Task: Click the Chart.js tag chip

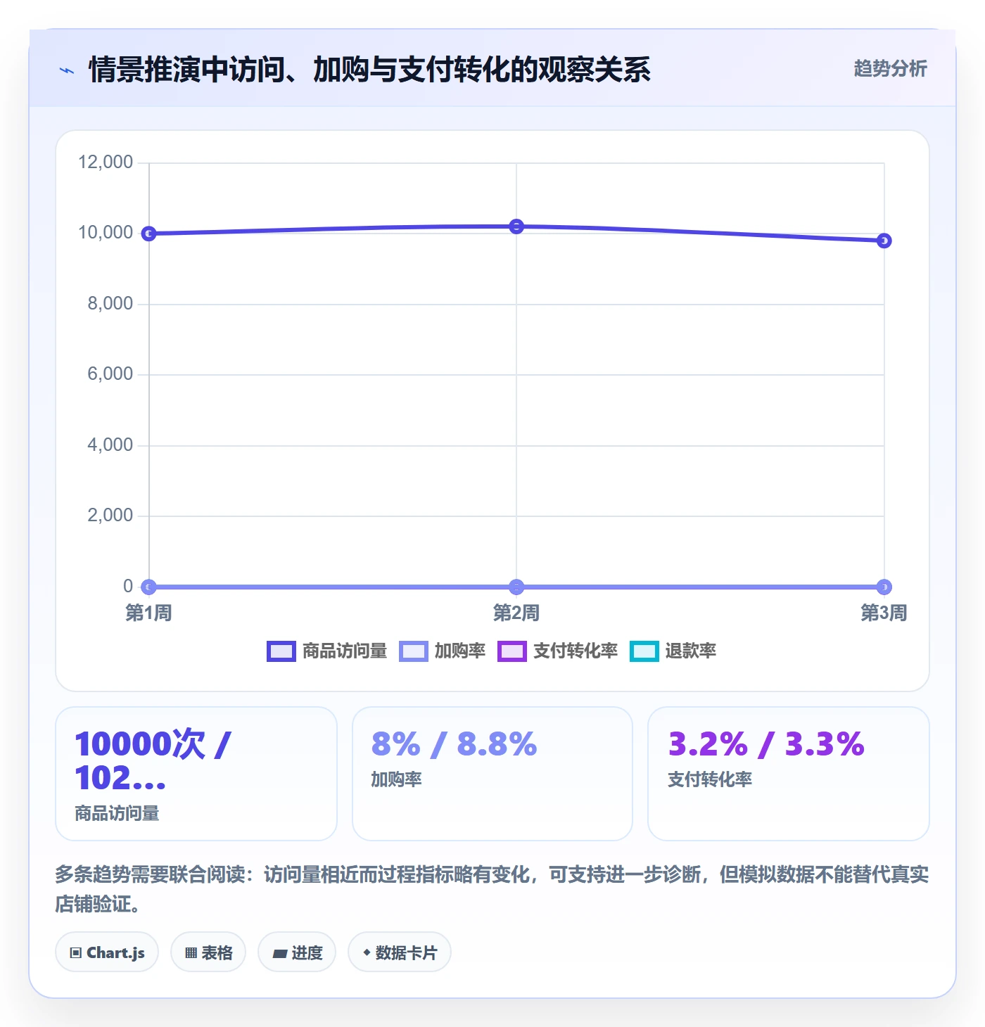Action: coord(107,952)
